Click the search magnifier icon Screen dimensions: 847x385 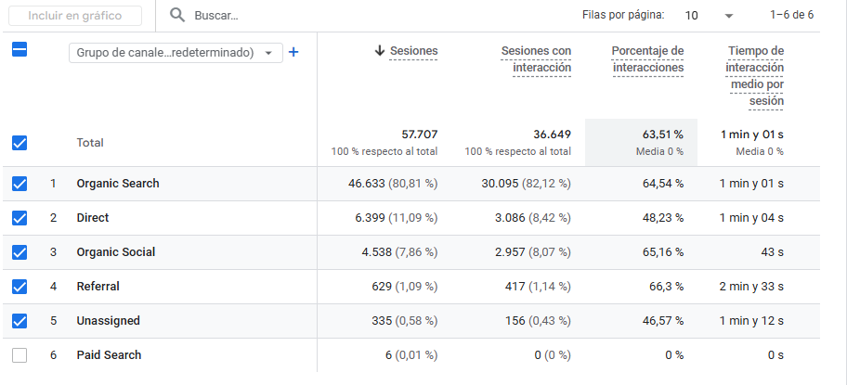point(177,16)
